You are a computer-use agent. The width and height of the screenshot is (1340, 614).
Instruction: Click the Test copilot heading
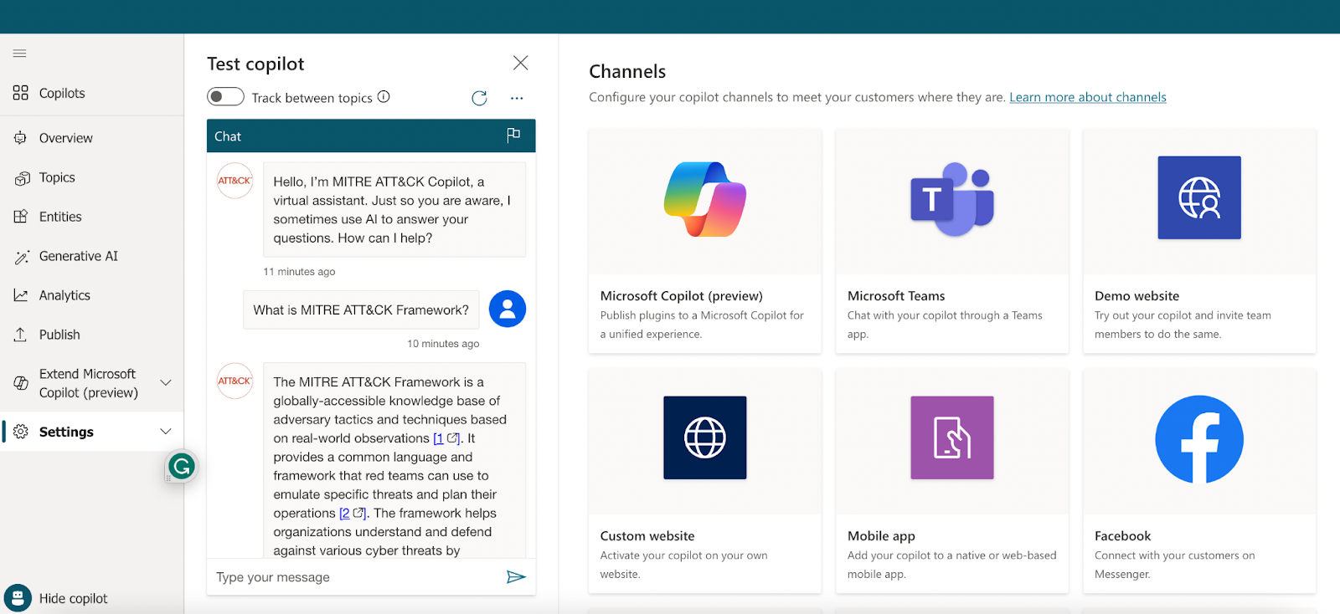point(255,64)
